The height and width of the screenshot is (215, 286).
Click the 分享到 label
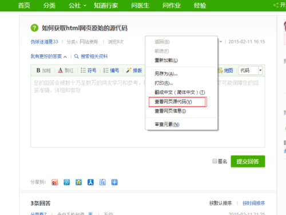[x=38, y=182]
